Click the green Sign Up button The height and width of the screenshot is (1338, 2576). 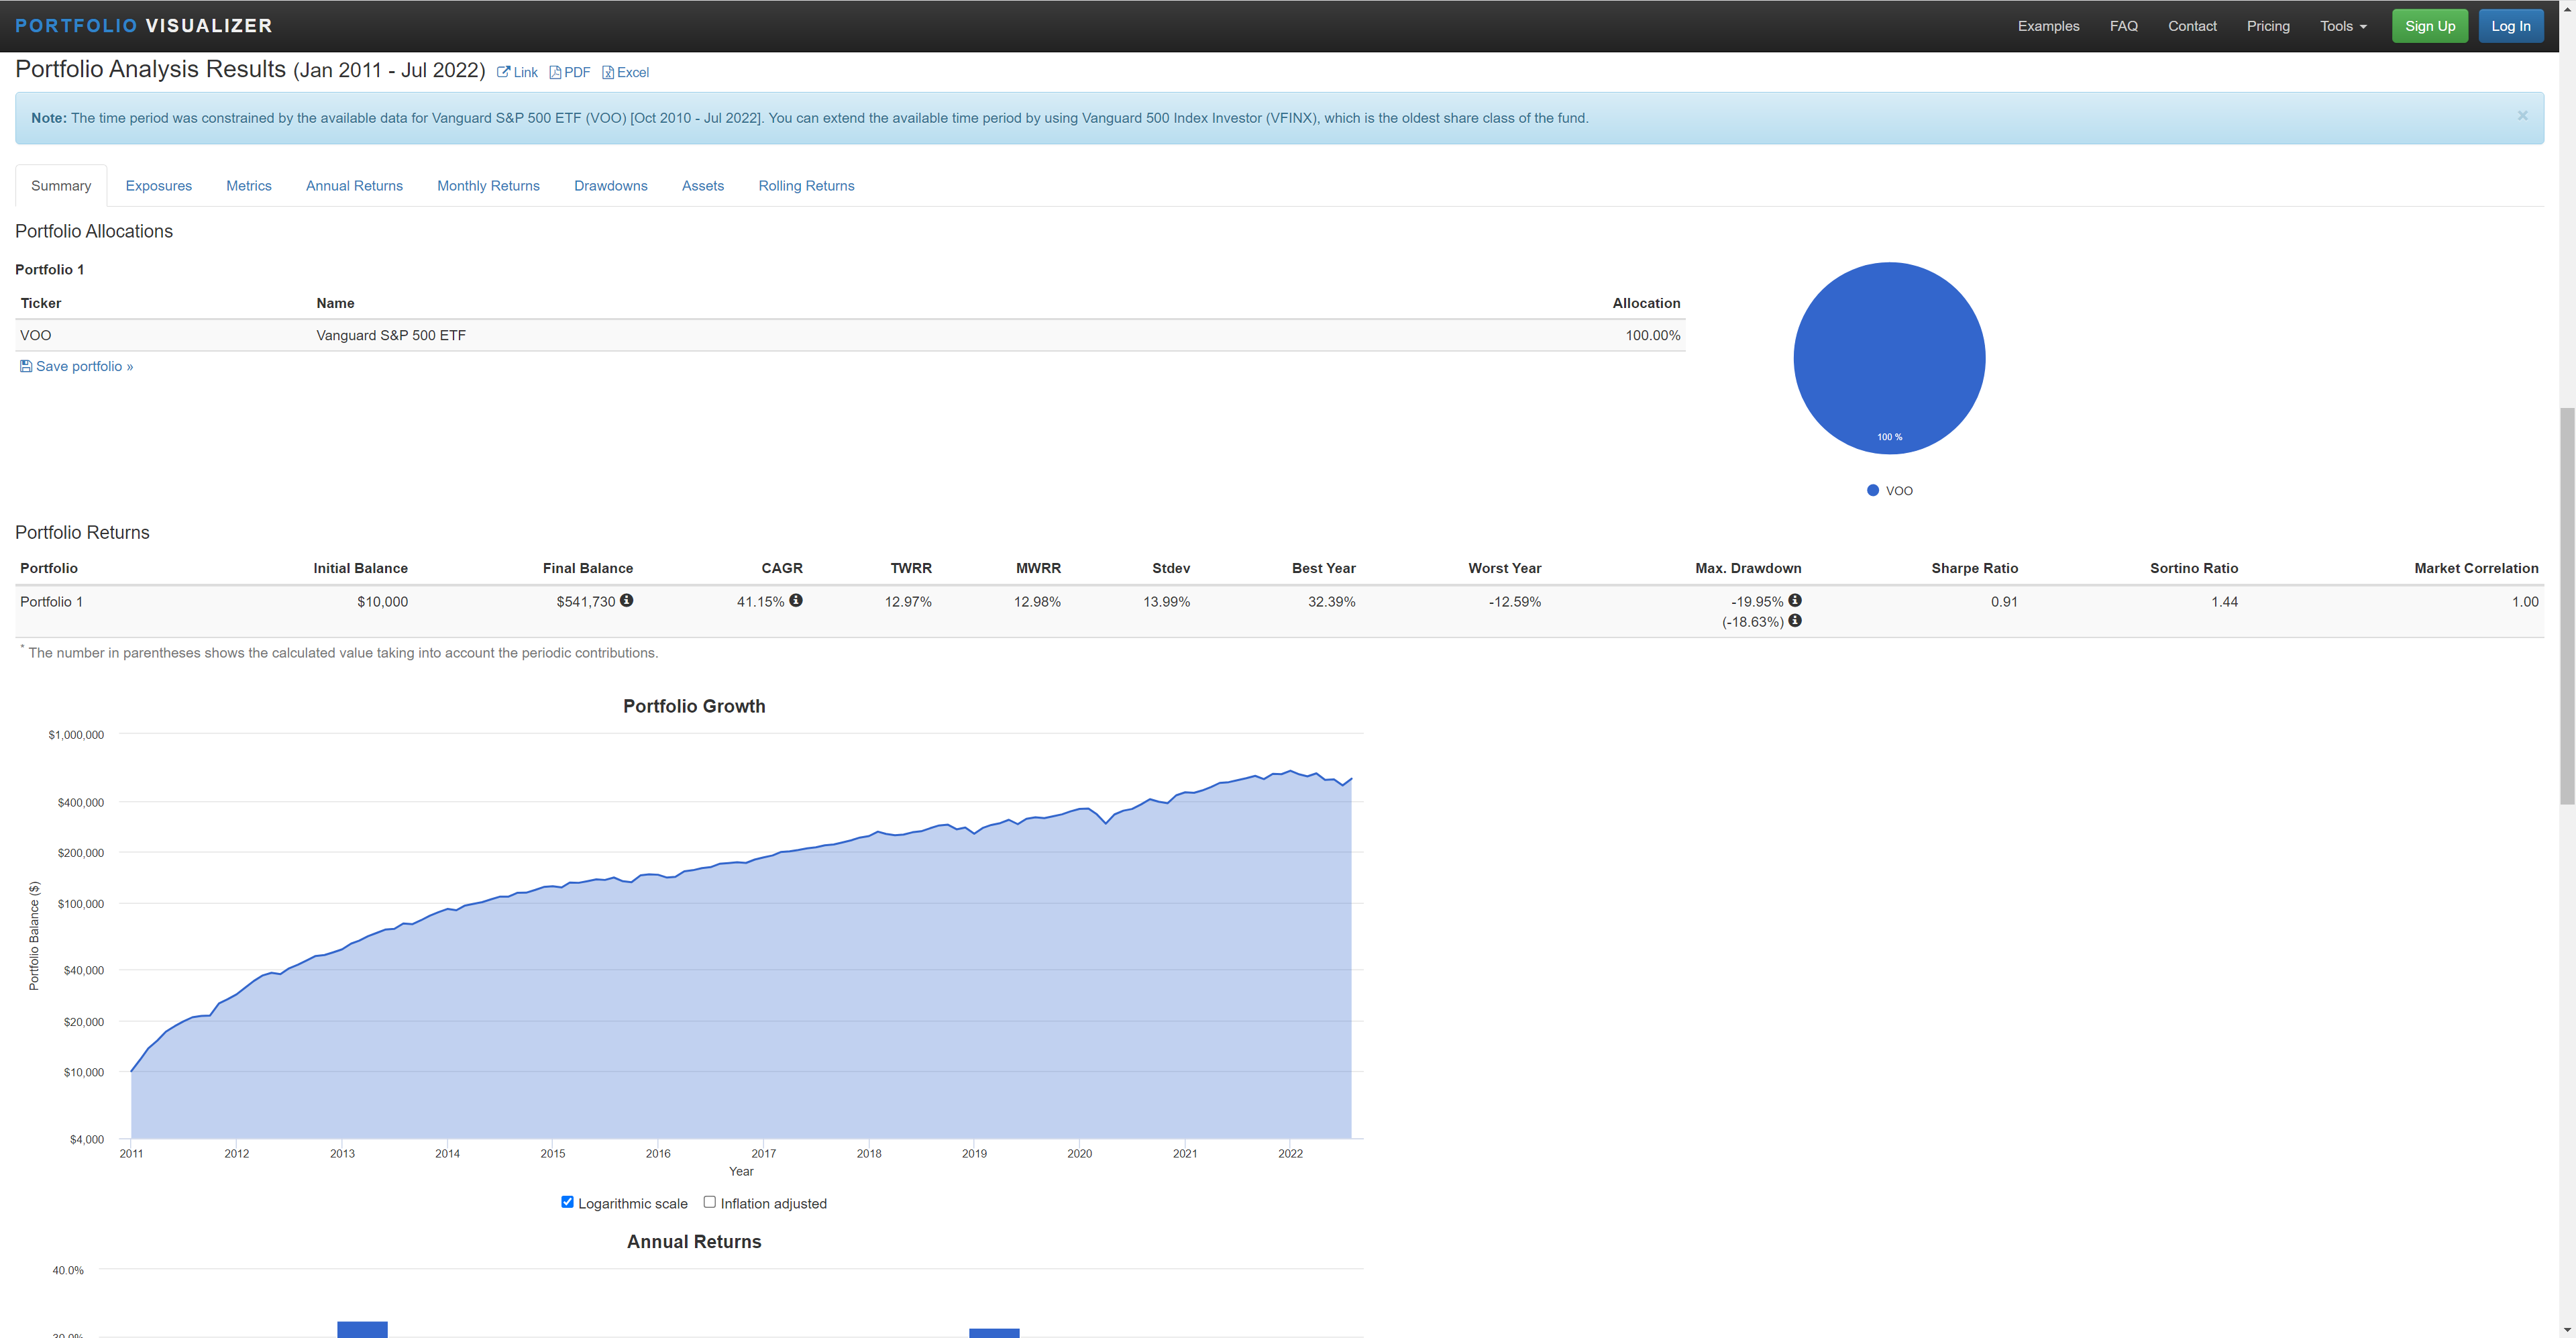point(2429,26)
